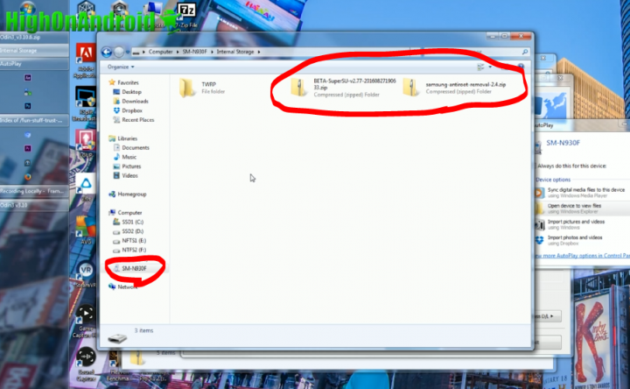Open the view options dropdown arrow
630x389 pixels.
tap(490, 67)
